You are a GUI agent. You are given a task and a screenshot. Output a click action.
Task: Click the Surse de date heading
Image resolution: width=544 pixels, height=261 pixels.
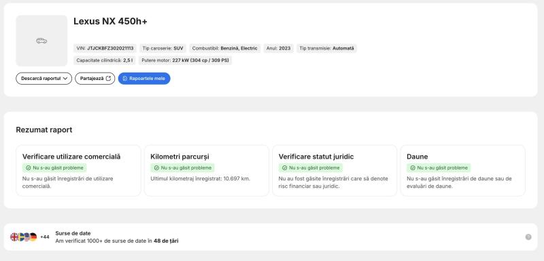click(x=73, y=233)
